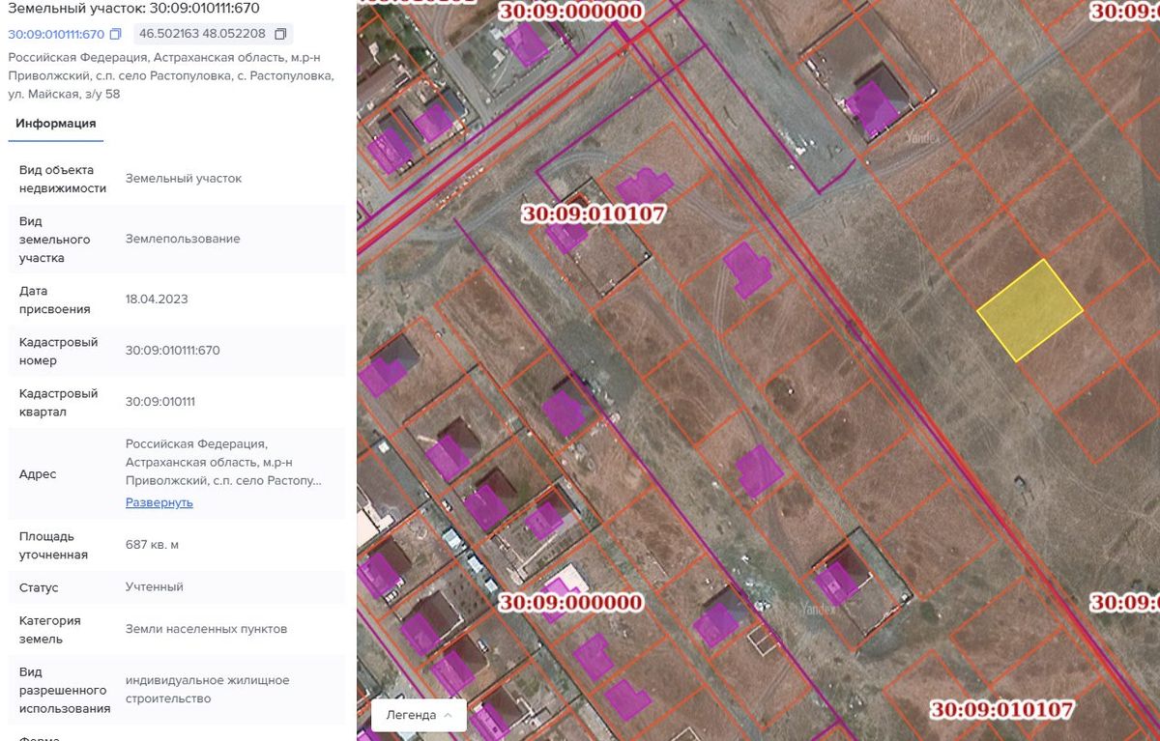This screenshot has width=1160, height=741.
Task: Click the value 'Землепользование'
Action: [x=183, y=239]
